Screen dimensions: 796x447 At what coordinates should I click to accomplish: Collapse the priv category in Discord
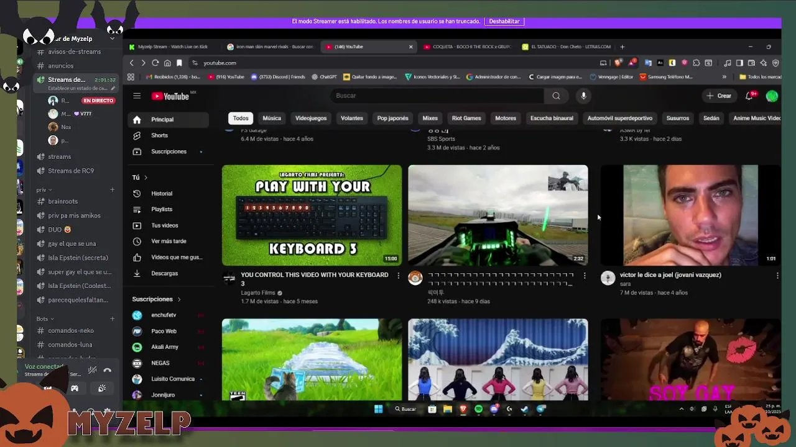(x=44, y=190)
